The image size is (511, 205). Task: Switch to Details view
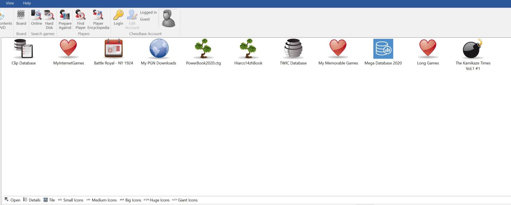click(32, 200)
